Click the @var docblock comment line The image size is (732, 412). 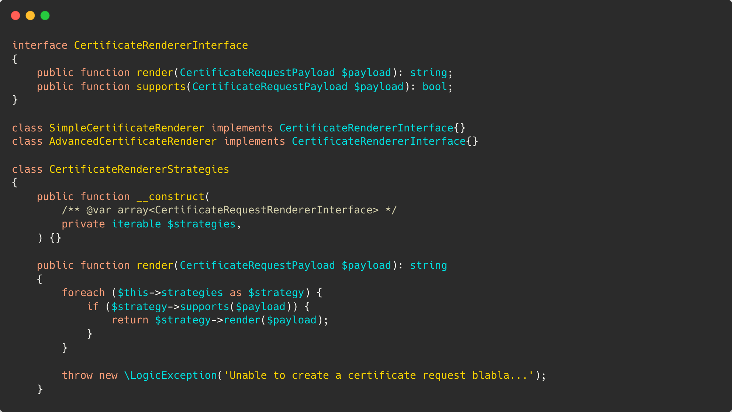(x=229, y=210)
